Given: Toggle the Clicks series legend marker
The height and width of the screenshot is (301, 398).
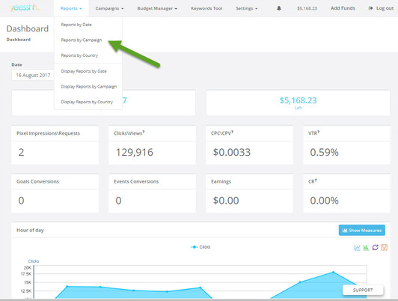Looking at the screenshot, I should [x=195, y=247].
